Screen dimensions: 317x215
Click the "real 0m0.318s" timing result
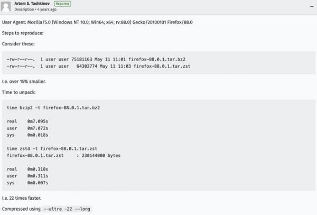27,169
